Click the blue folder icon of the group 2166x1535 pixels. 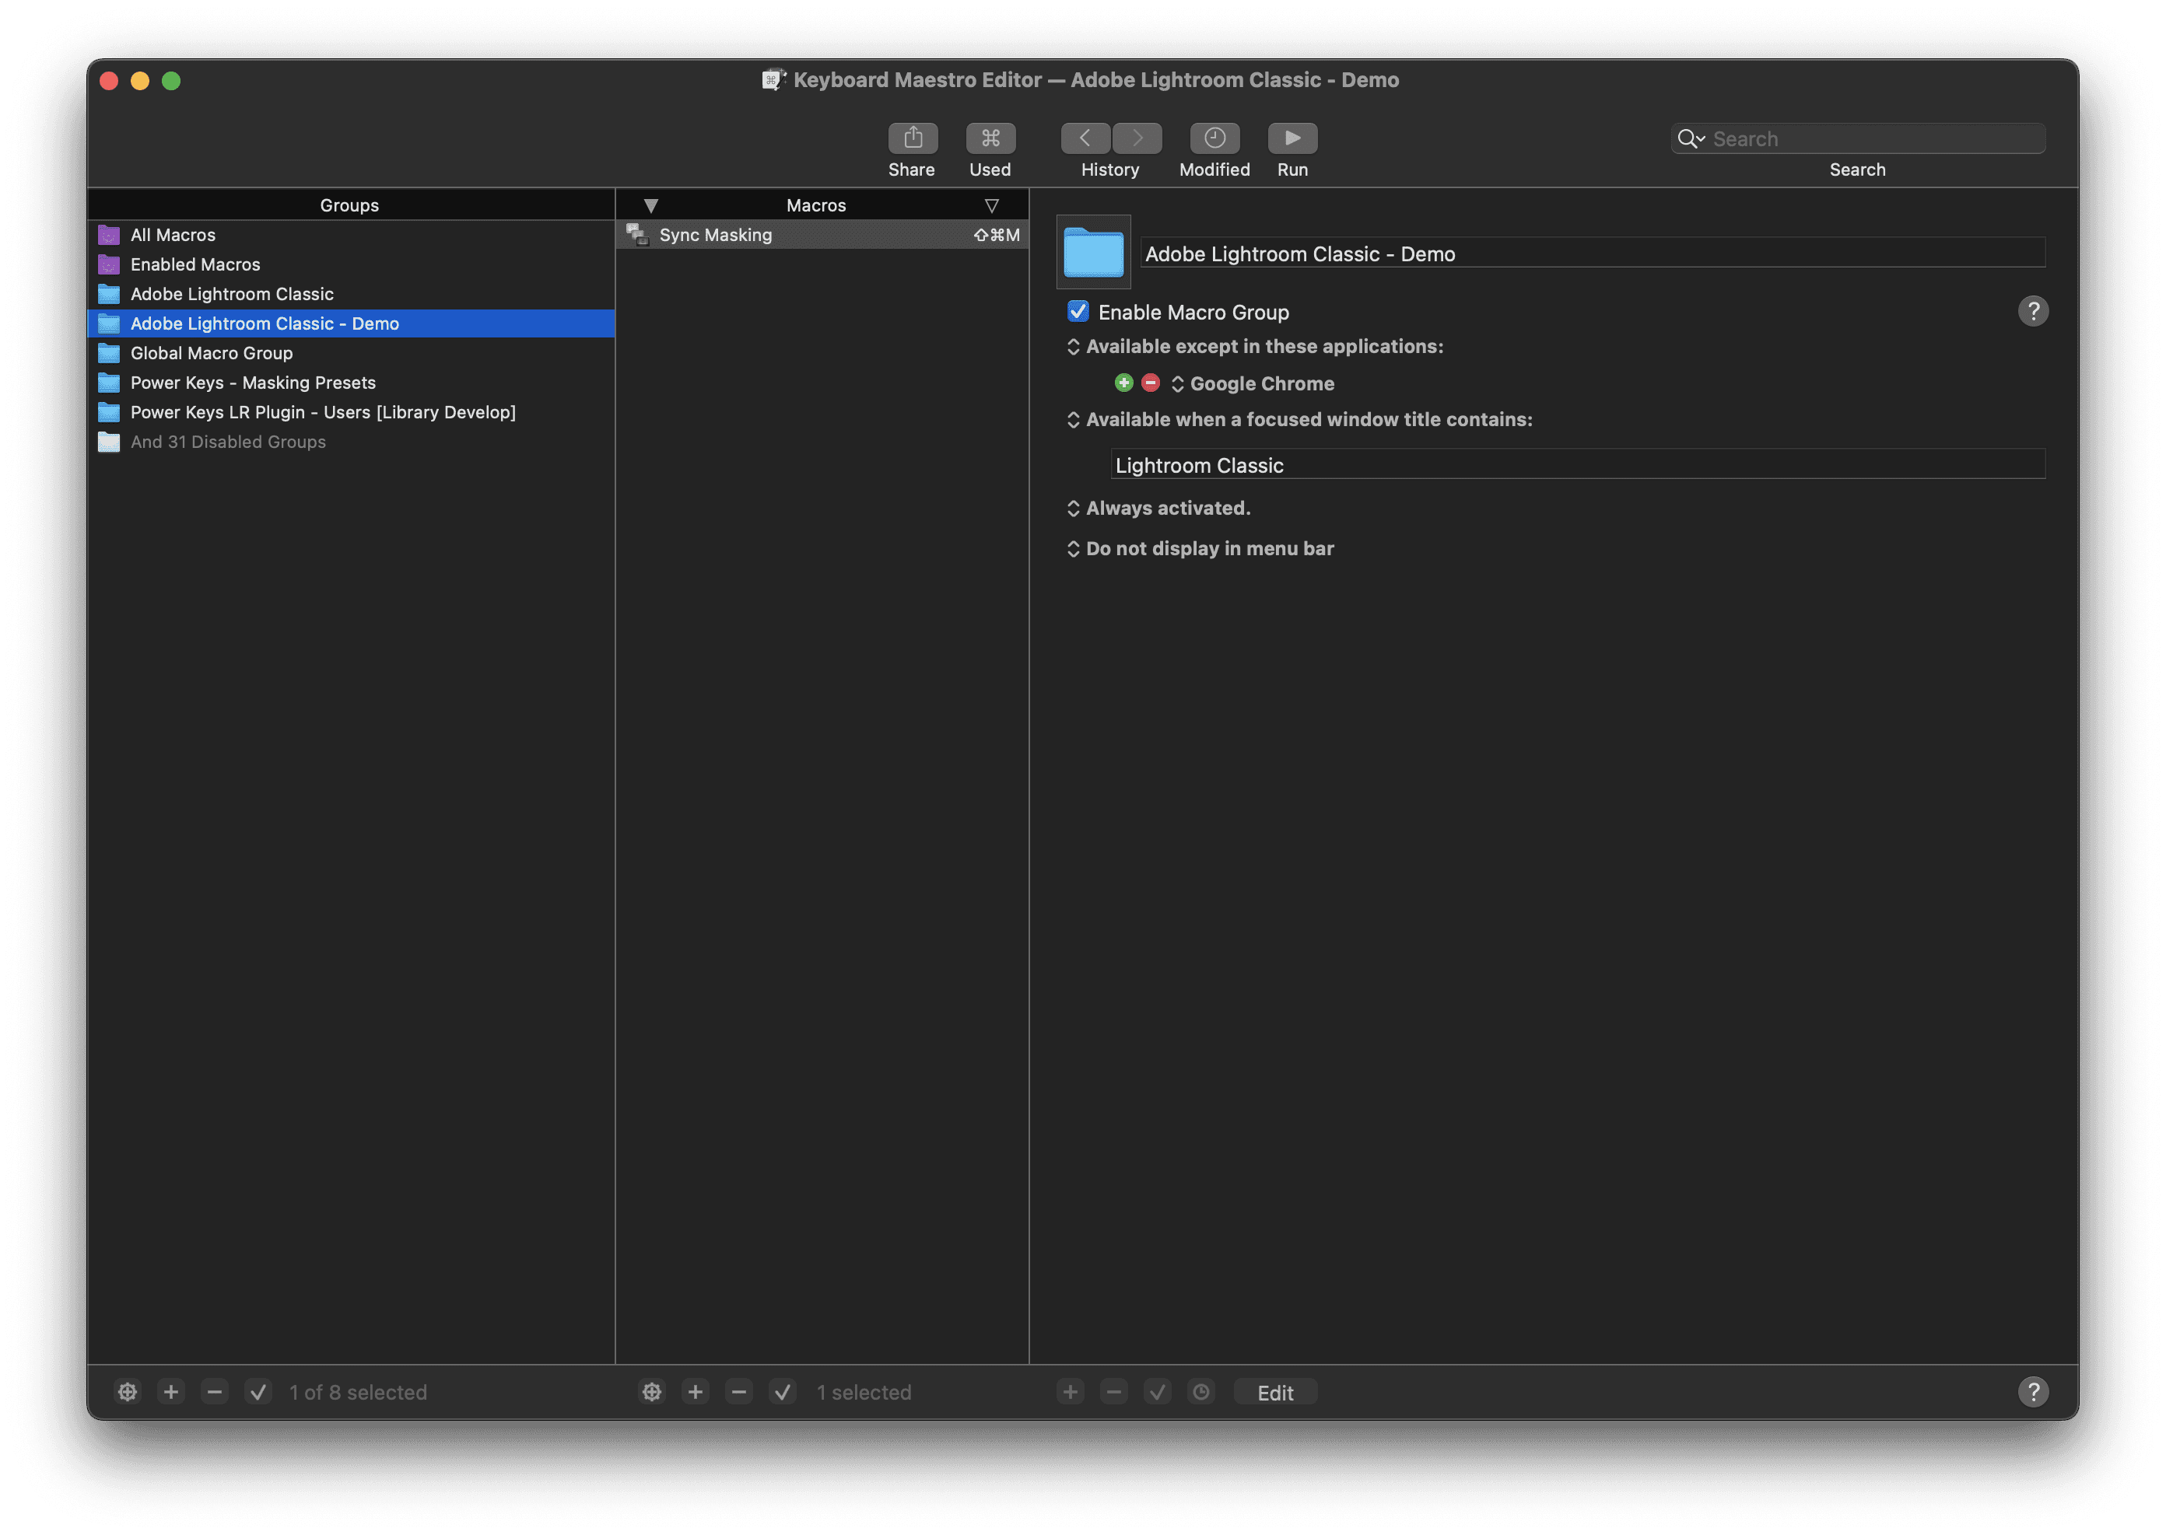[1093, 253]
